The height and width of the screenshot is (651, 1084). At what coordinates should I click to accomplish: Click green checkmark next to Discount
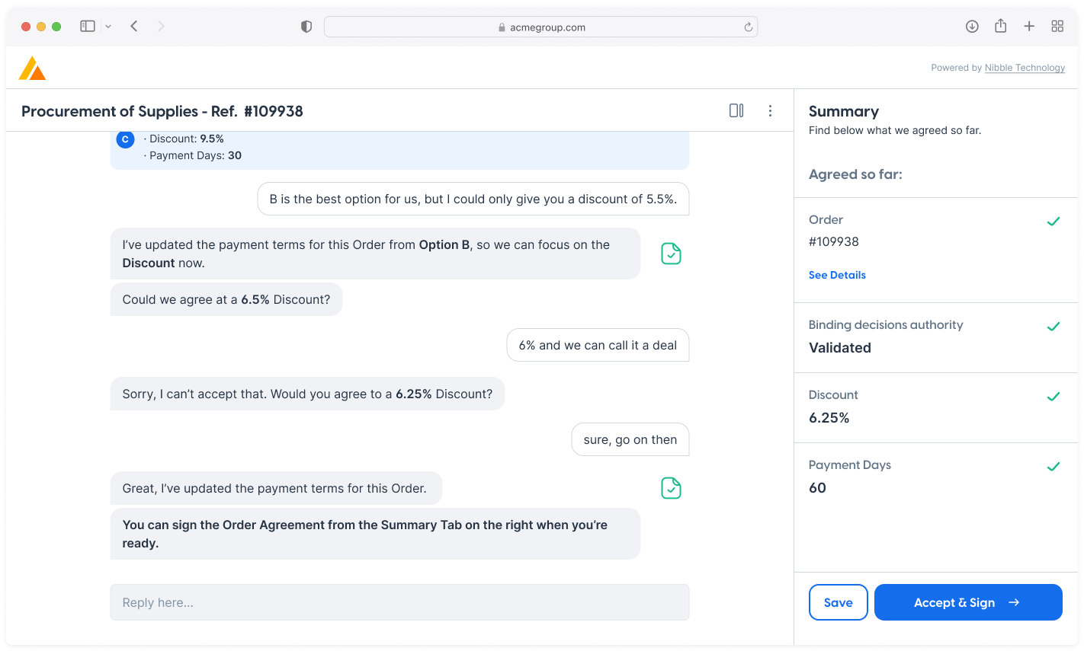[1053, 397]
